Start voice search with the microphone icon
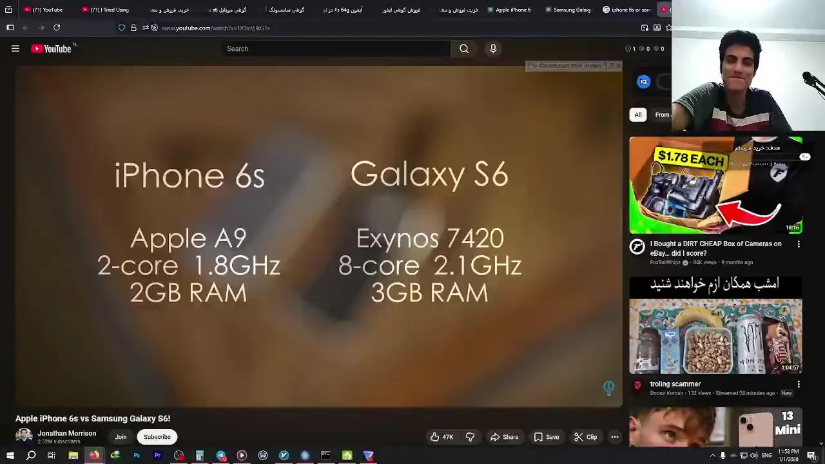 tap(493, 48)
